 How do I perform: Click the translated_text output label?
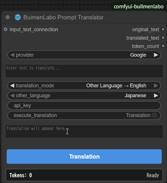(x=143, y=38)
